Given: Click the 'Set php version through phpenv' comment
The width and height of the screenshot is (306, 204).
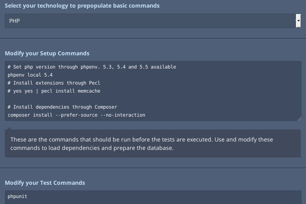Looking at the screenshot, I should coord(92,67).
